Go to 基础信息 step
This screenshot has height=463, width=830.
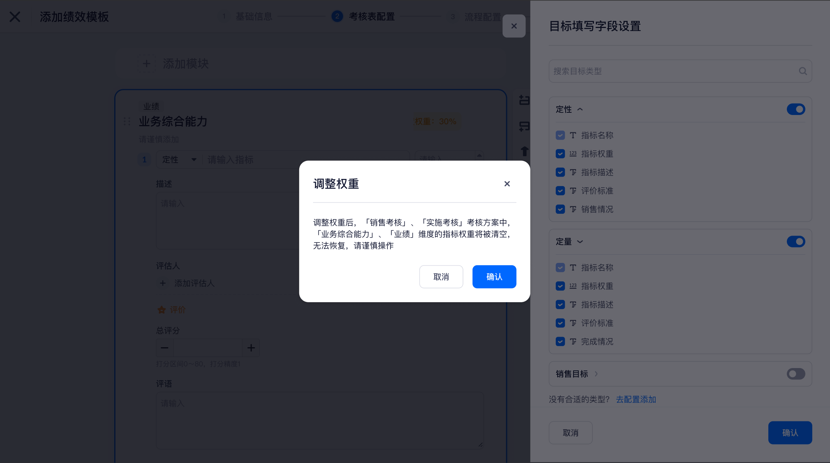[x=253, y=17]
